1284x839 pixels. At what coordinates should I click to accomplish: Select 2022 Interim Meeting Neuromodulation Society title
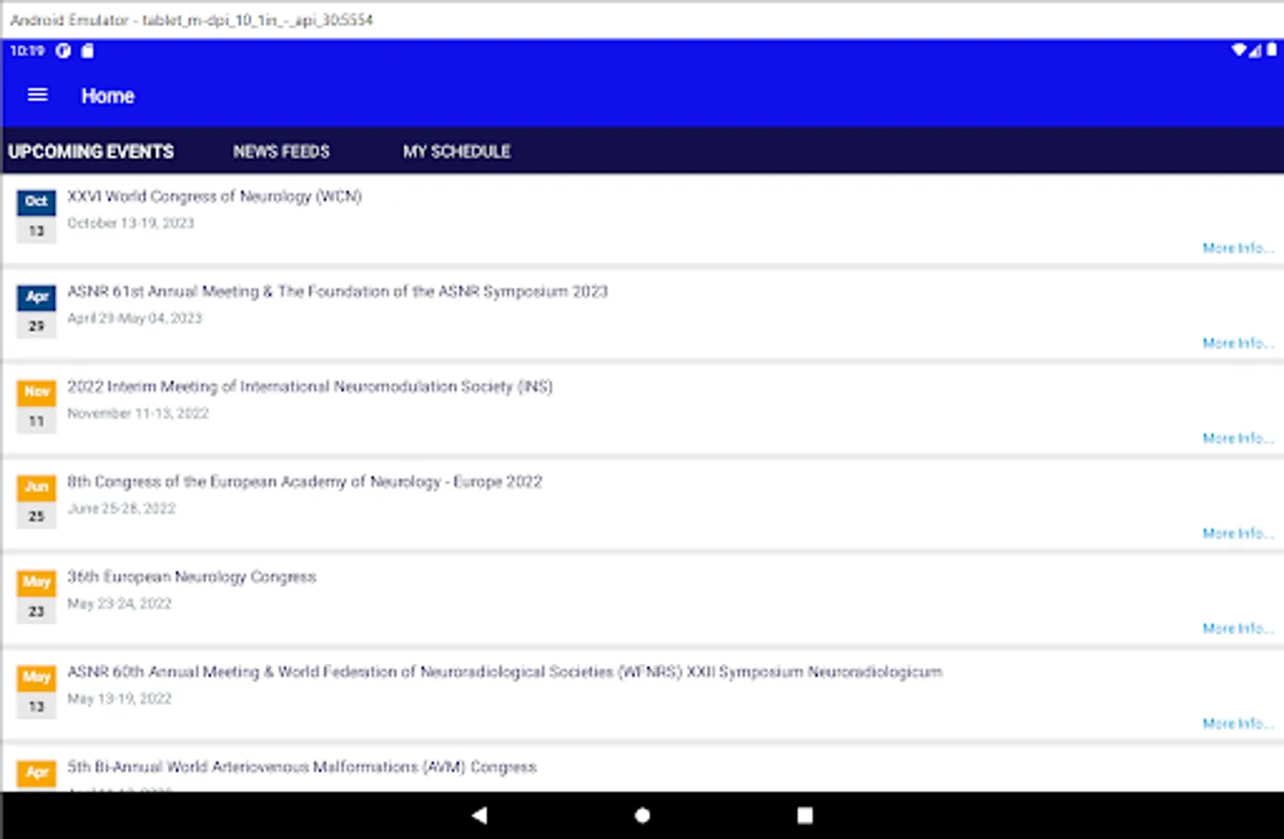coord(310,387)
